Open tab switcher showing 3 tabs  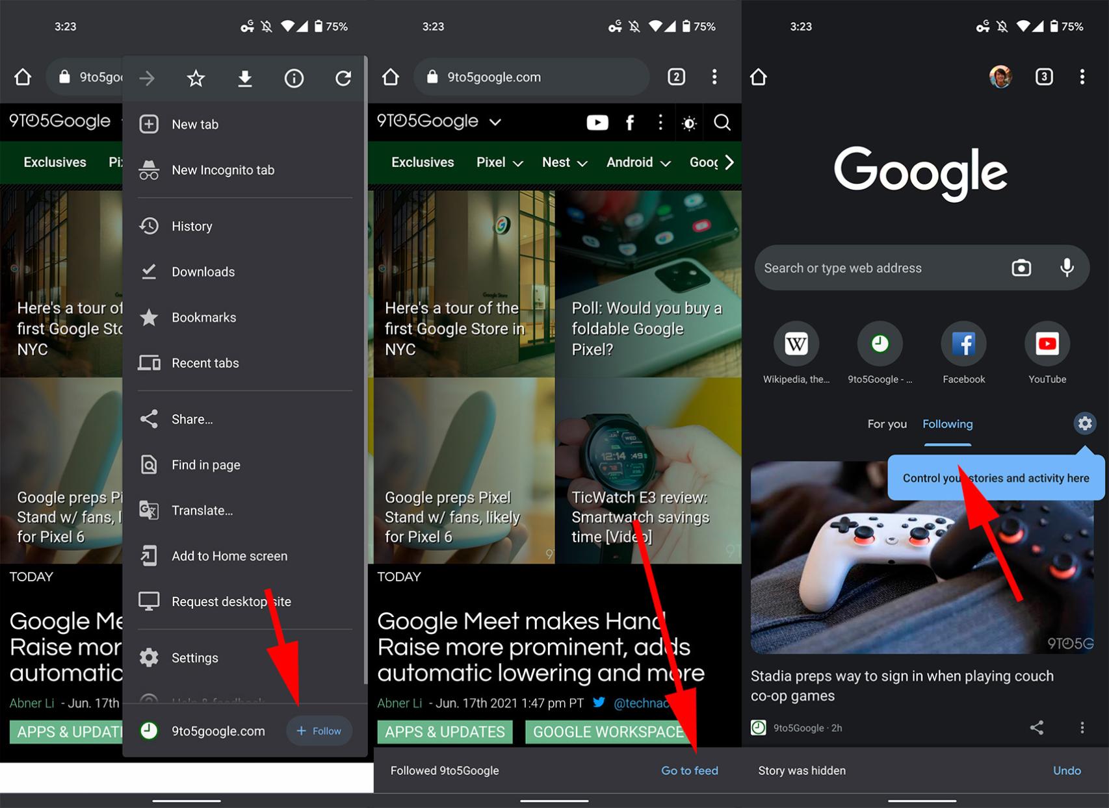coord(1044,77)
